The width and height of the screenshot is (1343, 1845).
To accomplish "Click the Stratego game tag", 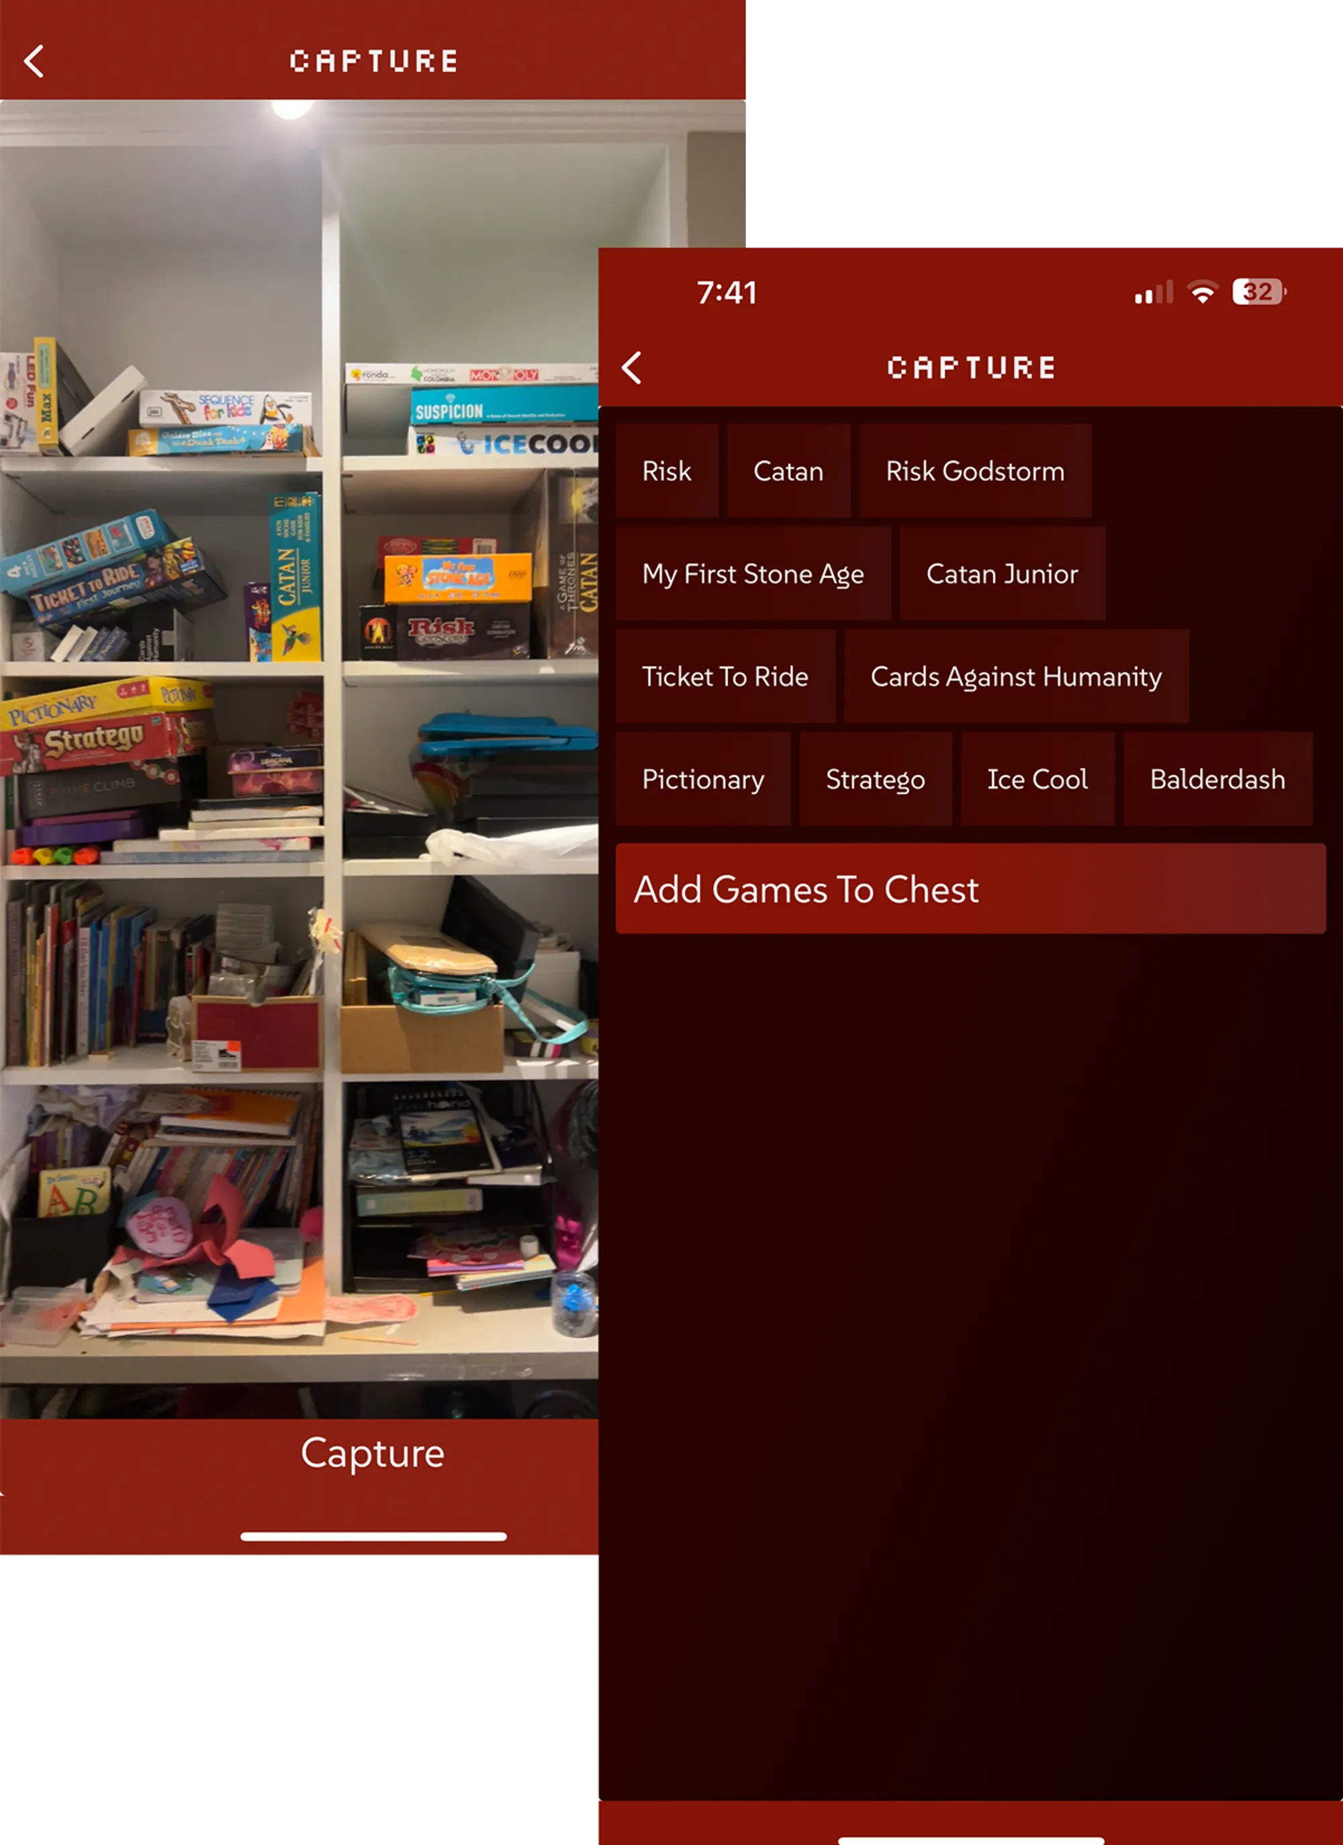I will [876, 779].
